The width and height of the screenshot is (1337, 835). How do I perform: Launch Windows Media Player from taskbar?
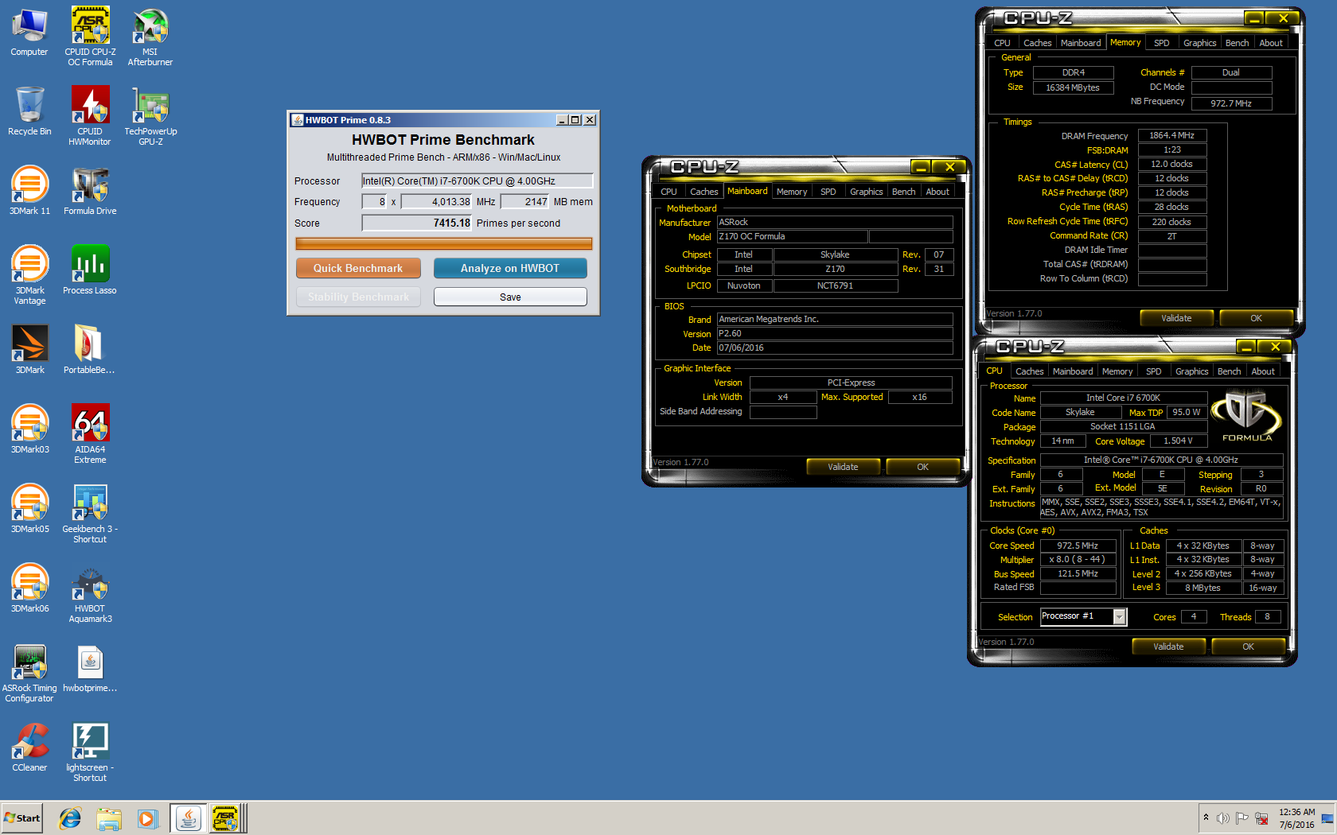147,818
